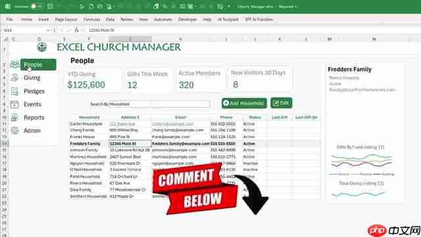Open the Automate tab
This screenshot has width=421, height=237.
click(163, 19)
